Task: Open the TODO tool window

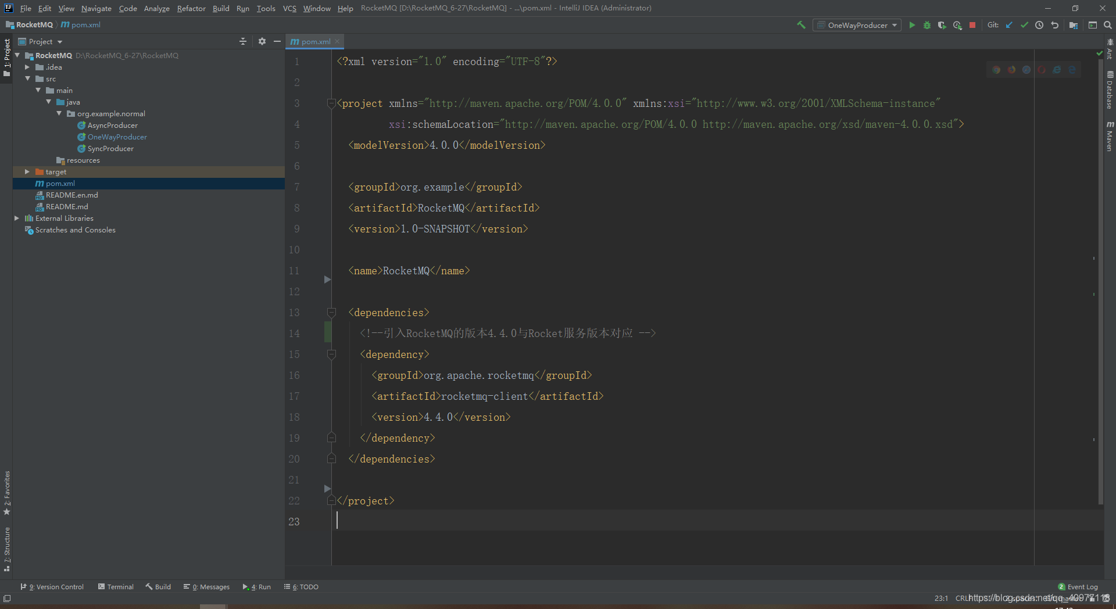Action: pos(301,587)
